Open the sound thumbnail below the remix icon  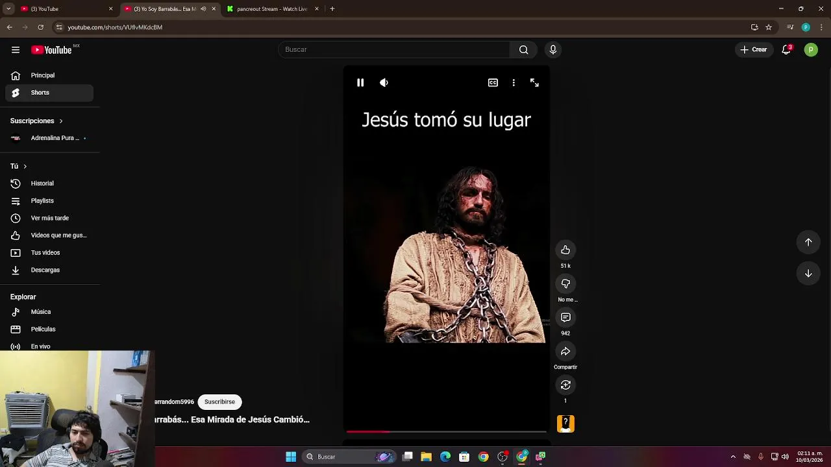pyautogui.click(x=565, y=424)
